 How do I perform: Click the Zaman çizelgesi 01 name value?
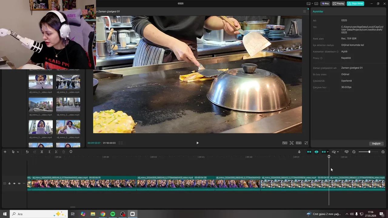tap(352, 68)
